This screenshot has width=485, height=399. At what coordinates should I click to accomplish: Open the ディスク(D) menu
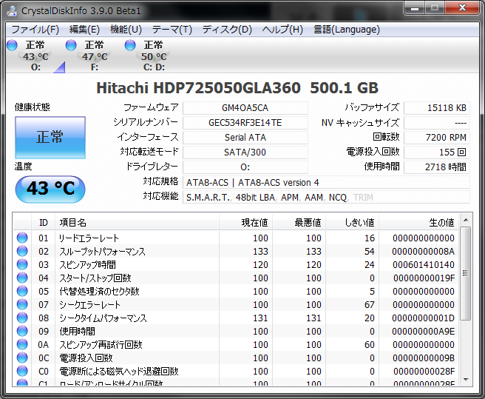227,30
